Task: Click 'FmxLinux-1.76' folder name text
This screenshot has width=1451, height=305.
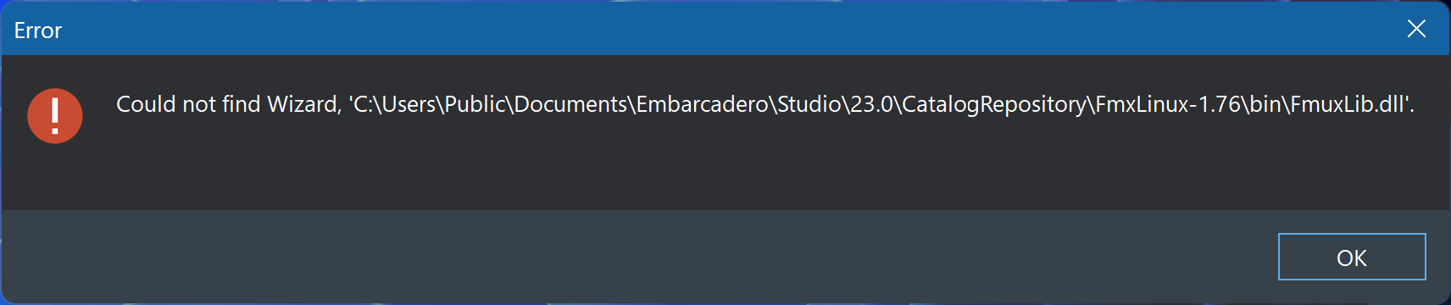Action: point(1169,104)
